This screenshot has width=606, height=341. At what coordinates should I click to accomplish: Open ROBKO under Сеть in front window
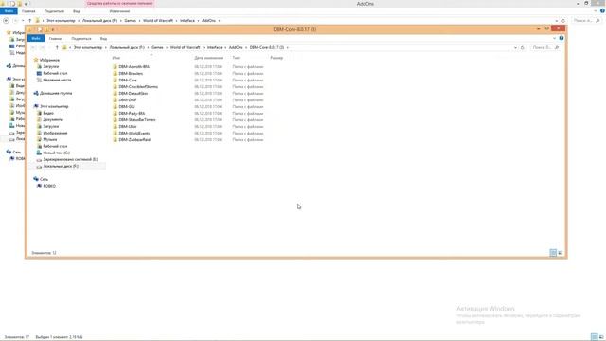(x=49, y=186)
